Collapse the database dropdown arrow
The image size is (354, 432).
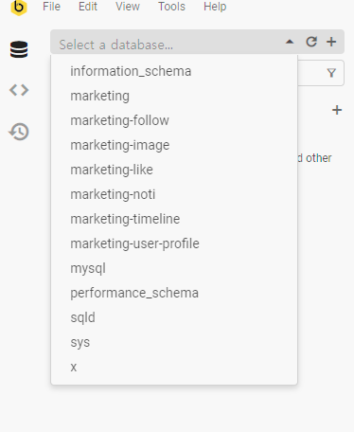(x=290, y=42)
